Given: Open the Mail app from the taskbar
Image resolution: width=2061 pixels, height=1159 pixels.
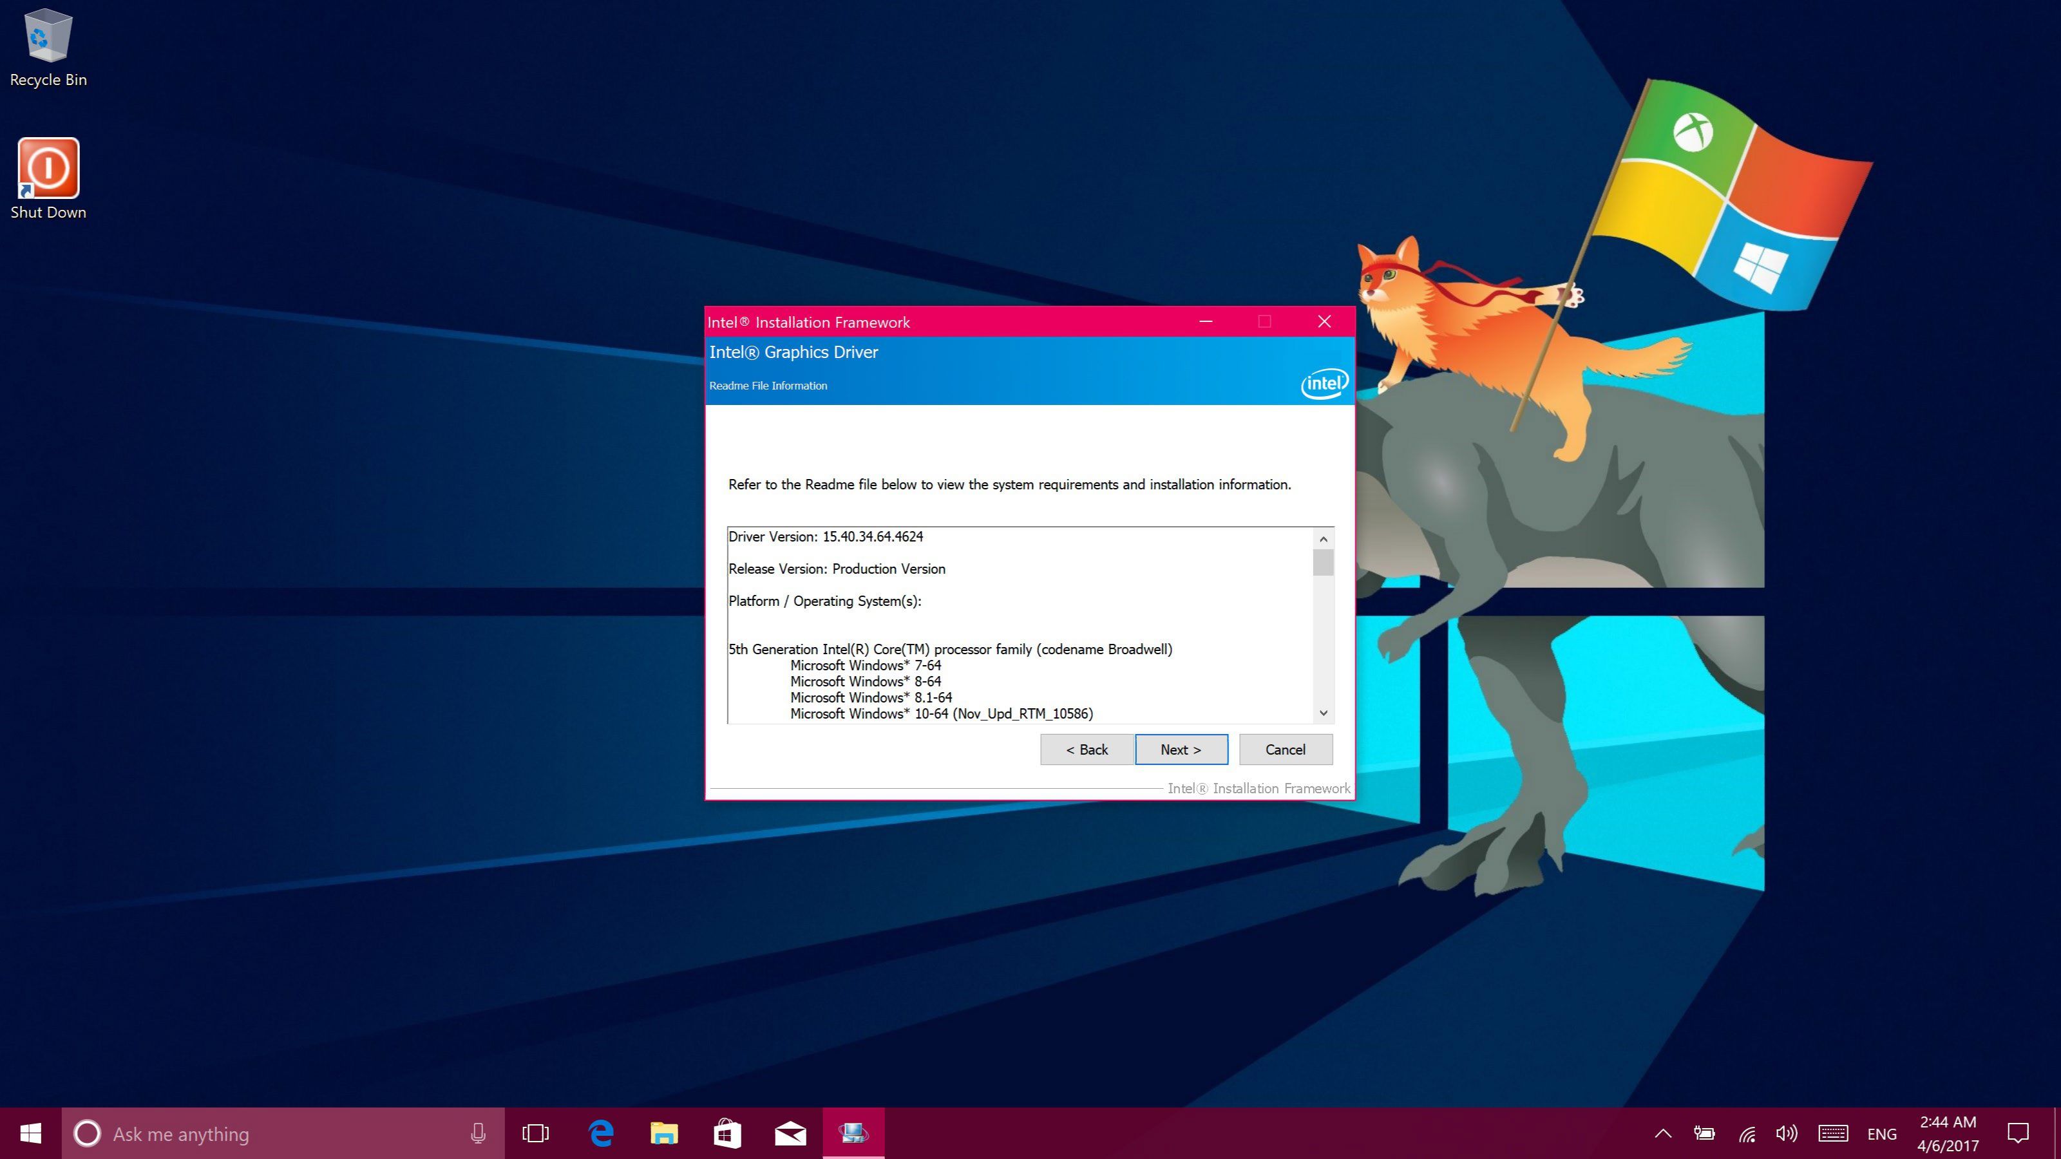Looking at the screenshot, I should pos(790,1133).
